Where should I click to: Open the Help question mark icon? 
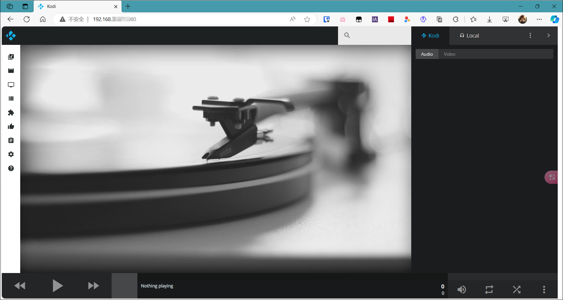(11, 168)
